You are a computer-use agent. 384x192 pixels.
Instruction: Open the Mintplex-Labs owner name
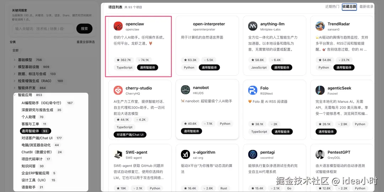(x=270, y=29)
